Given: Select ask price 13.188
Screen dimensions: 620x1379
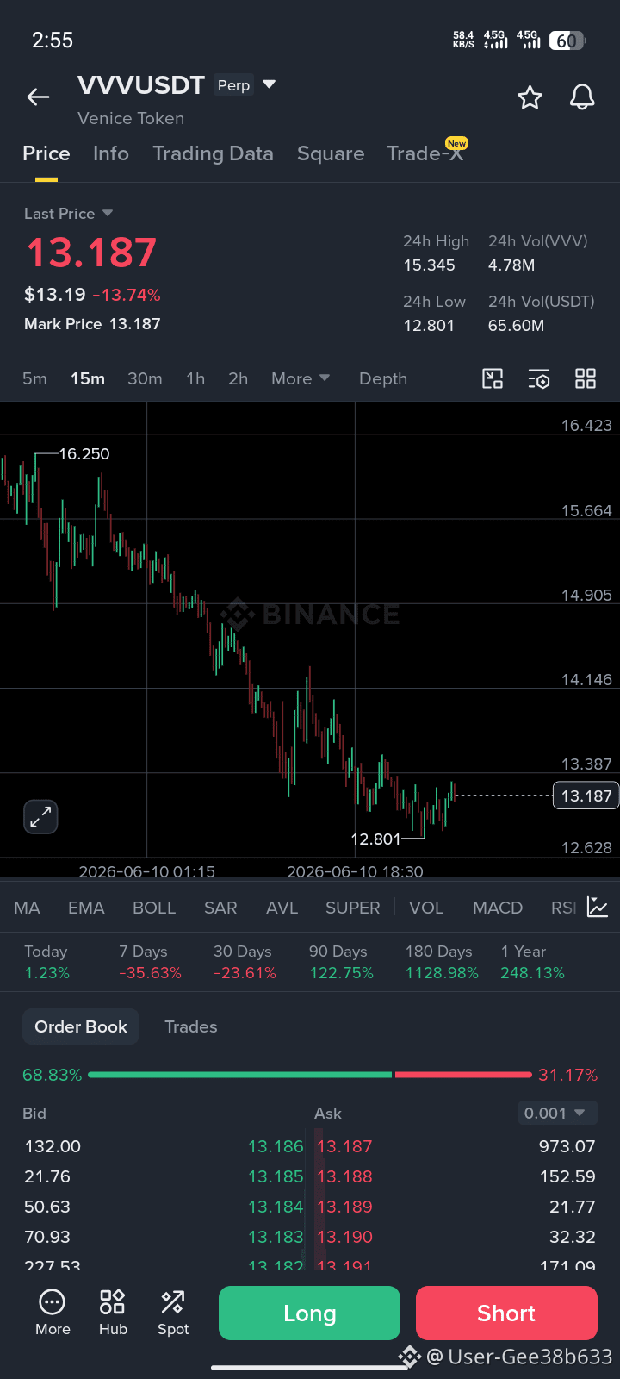Looking at the screenshot, I should (x=344, y=1176).
